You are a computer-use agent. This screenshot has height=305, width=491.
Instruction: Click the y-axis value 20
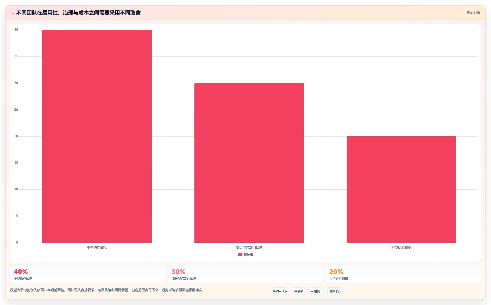pyautogui.click(x=16, y=136)
